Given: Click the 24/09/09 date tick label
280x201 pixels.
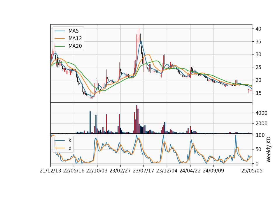Looking at the screenshot, I should point(213,171).
